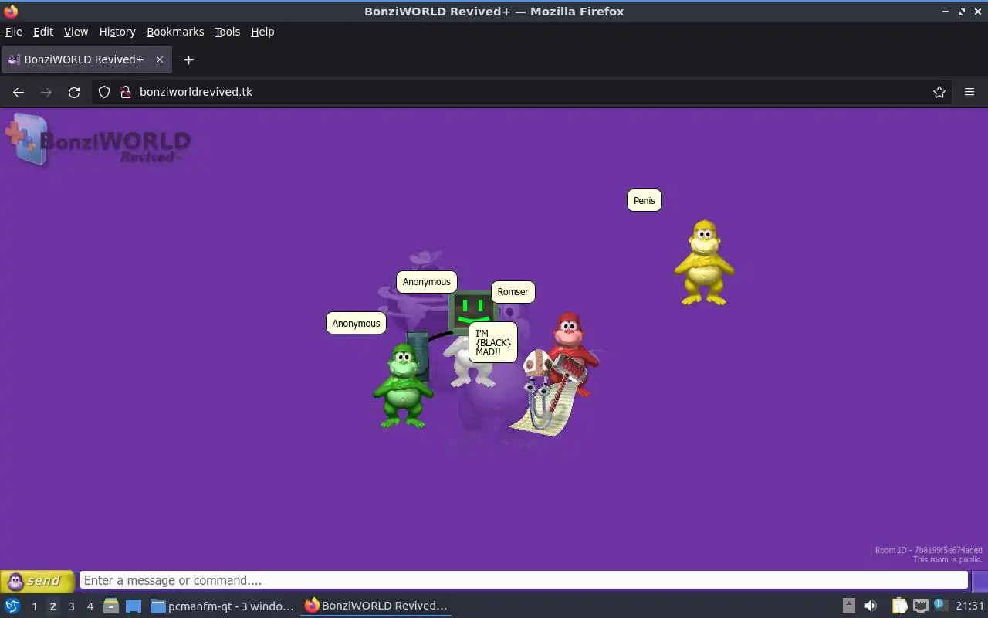Click the Anonymous tag above green Bonzi
The image size is (988, 618).
(356, 324)
